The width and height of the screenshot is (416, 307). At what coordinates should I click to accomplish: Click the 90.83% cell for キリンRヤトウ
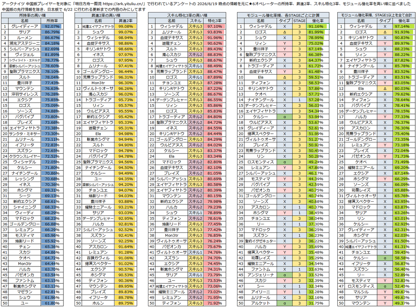pyautogui.click(x=403, y=37)
